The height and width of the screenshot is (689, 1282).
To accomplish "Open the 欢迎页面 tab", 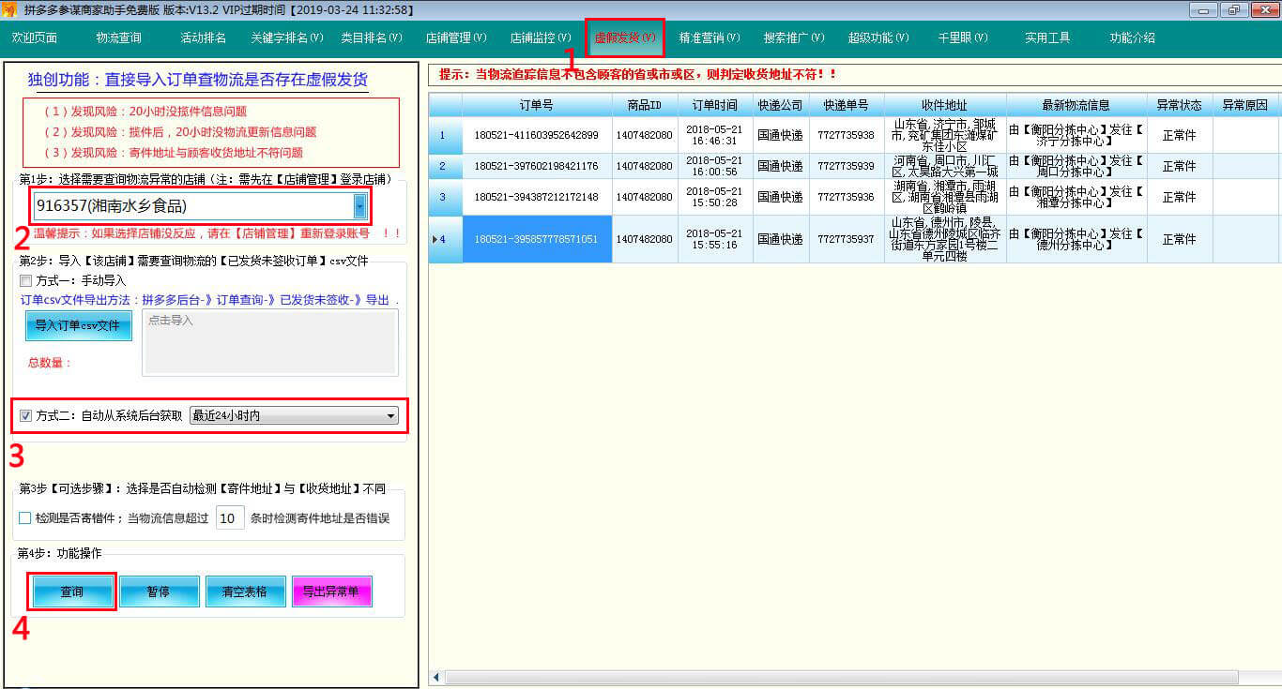I will 35,38.
